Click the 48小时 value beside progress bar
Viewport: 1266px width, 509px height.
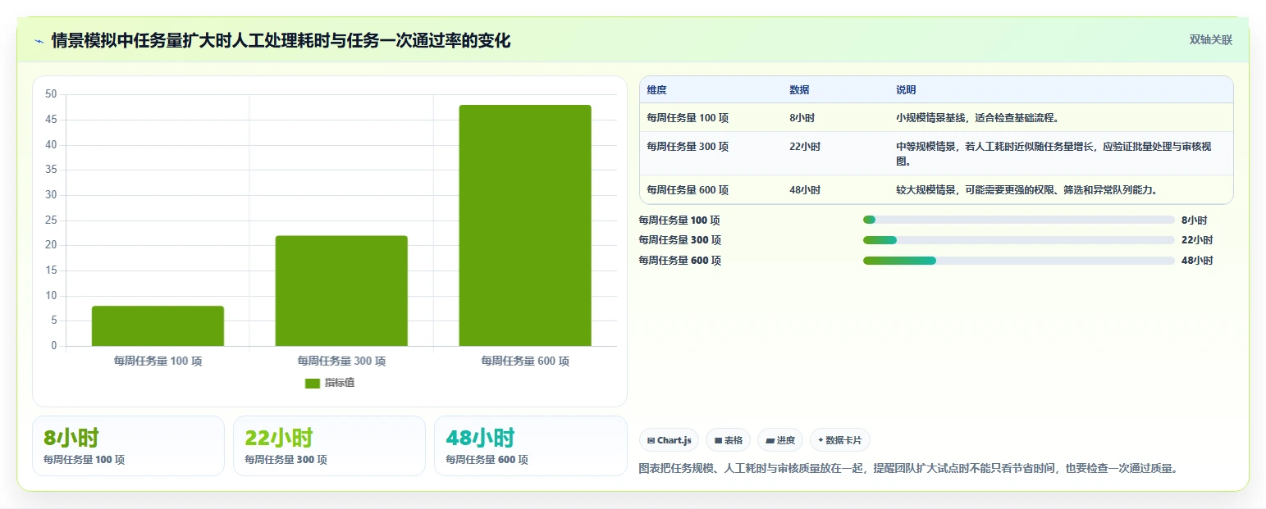pos(1197,261)
